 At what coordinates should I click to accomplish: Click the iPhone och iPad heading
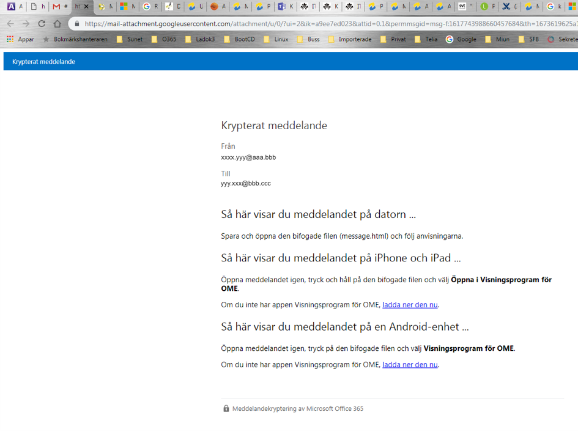click(x=341, y=258)
